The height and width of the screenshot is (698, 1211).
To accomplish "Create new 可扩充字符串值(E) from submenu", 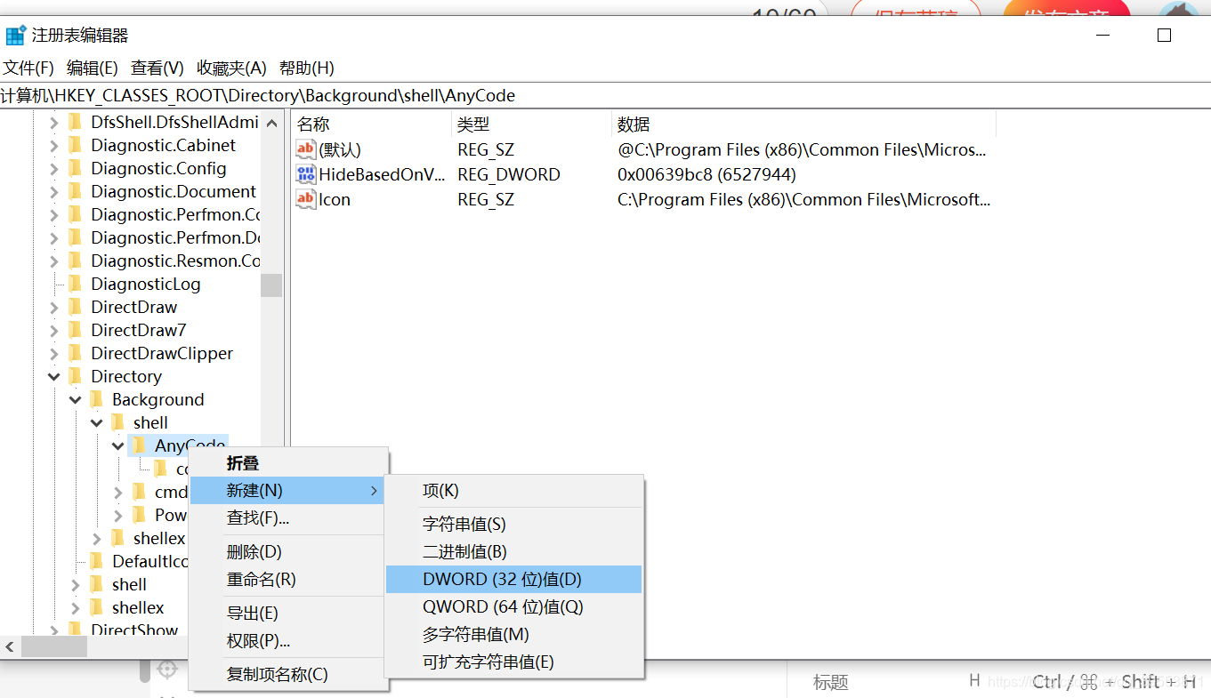I will point(513,662).
